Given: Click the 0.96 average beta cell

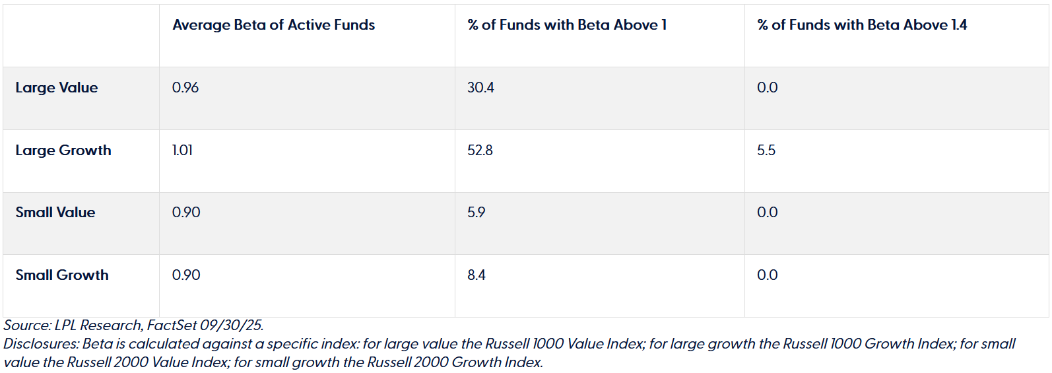Looking at the screenshot, I should tap(185, 88).
